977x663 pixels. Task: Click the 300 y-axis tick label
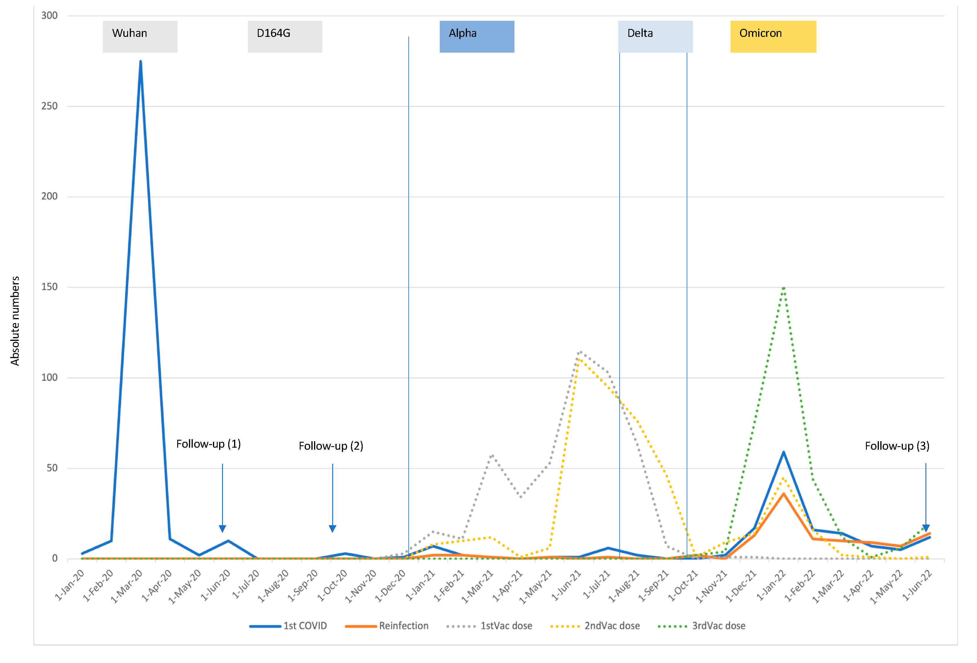click(49, 16)
